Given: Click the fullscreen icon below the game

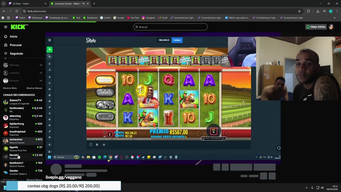Looking at the screenshot, I should 91,145.
